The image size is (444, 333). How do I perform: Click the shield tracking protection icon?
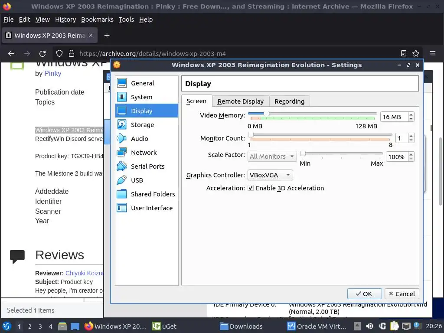pyautogui.click(x=59, y=53)
